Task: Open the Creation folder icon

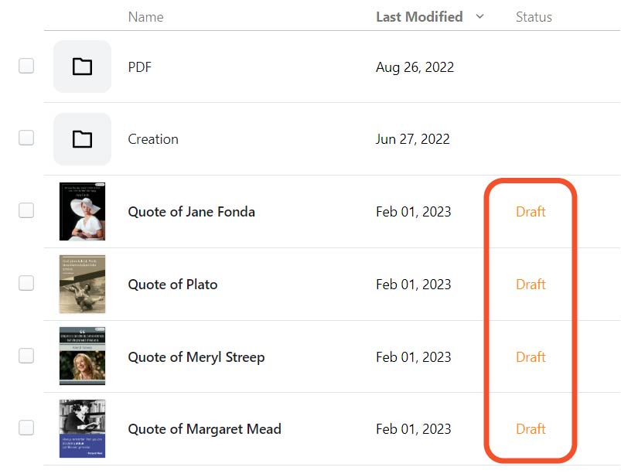Action: 82,139
